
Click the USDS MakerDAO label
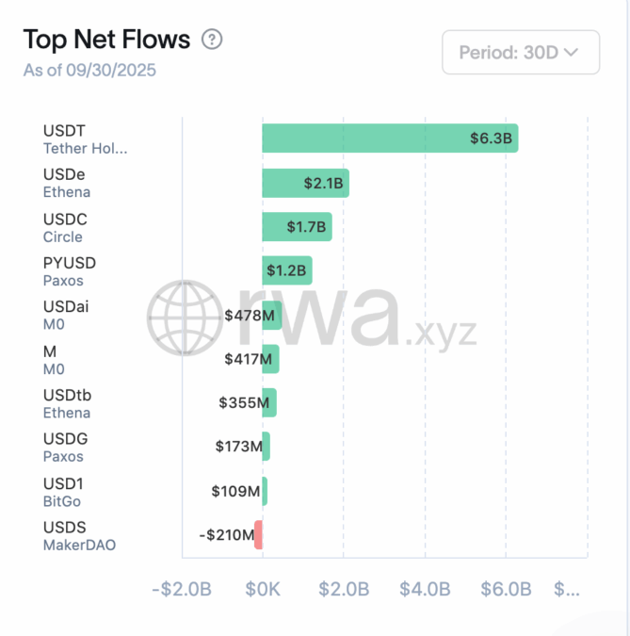tap(79, 535)
